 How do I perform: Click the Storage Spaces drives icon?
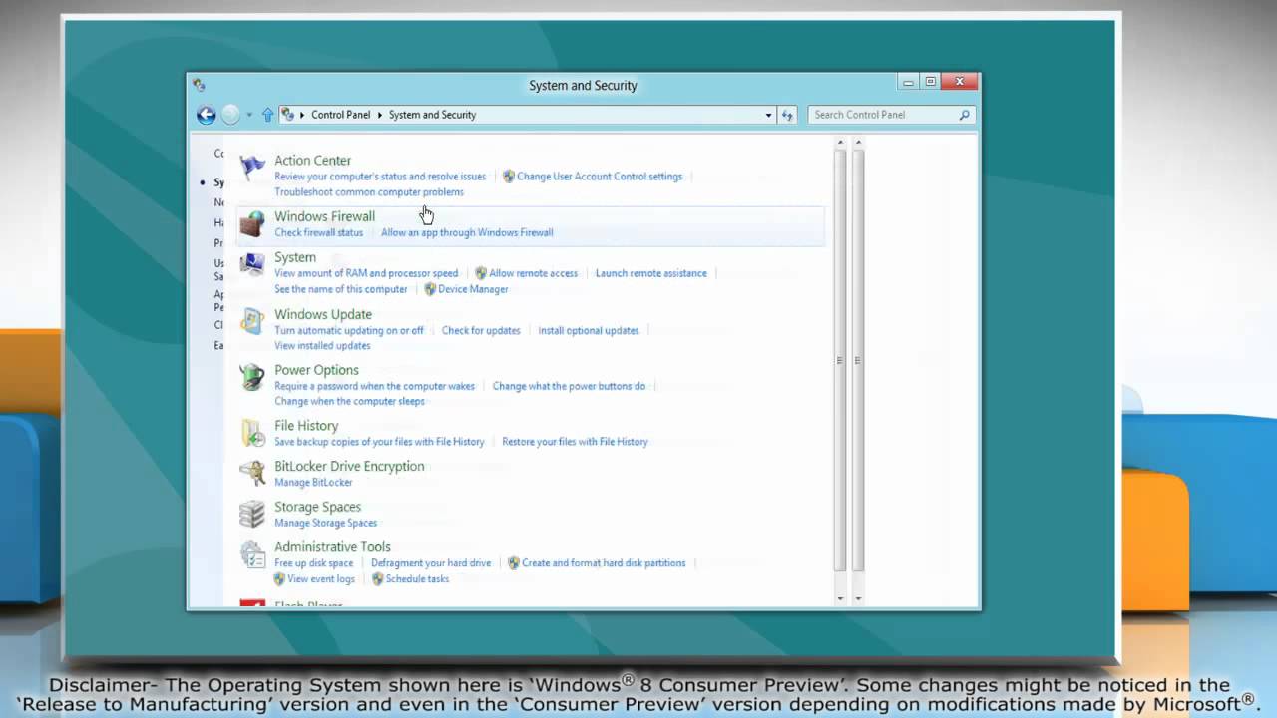(253, 514)
